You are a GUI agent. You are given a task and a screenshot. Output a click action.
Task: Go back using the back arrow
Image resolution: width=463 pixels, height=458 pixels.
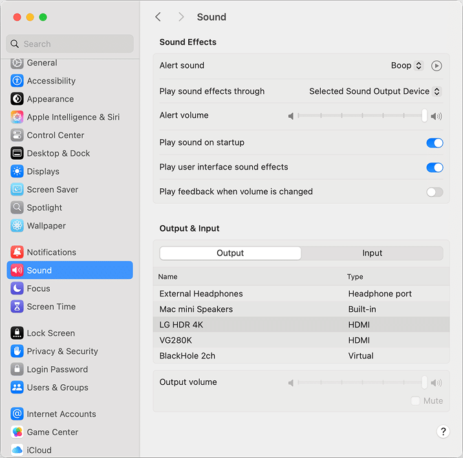coord(158,17)
